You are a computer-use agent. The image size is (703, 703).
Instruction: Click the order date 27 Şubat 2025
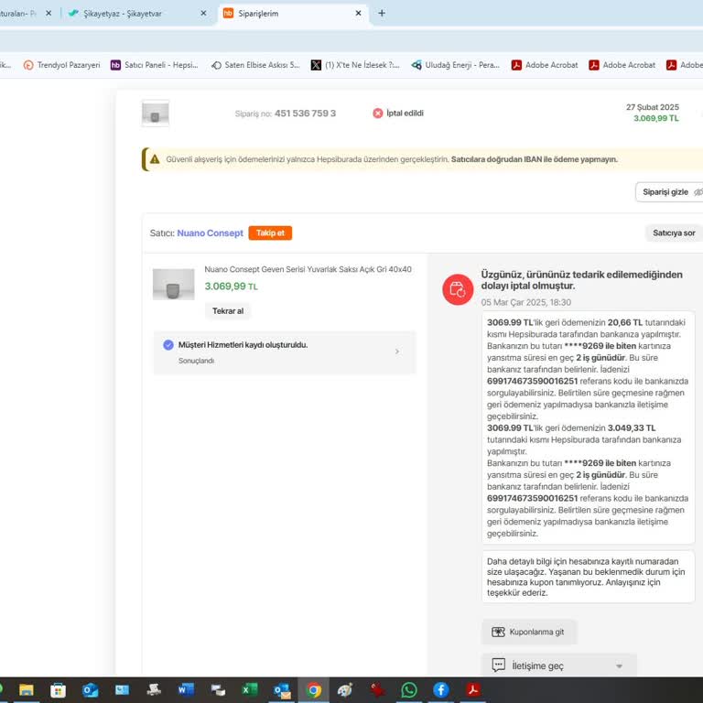(x=653, y=107)
